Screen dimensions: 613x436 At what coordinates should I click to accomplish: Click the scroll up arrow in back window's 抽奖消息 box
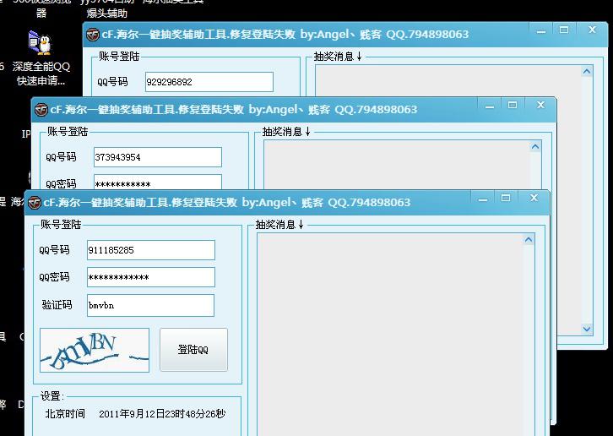(587, 71)
